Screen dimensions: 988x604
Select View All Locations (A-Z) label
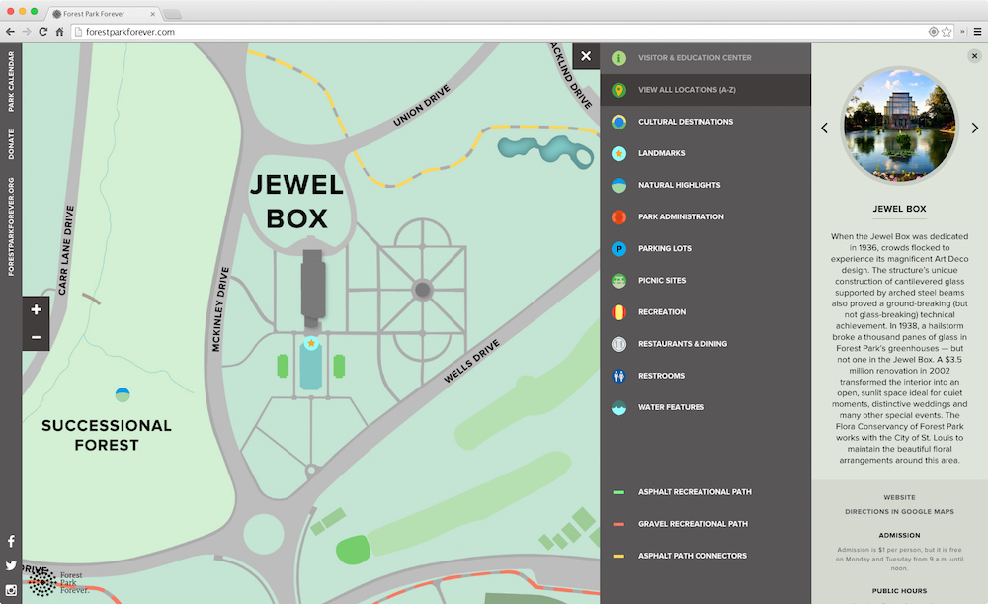(x=687, y=90)
